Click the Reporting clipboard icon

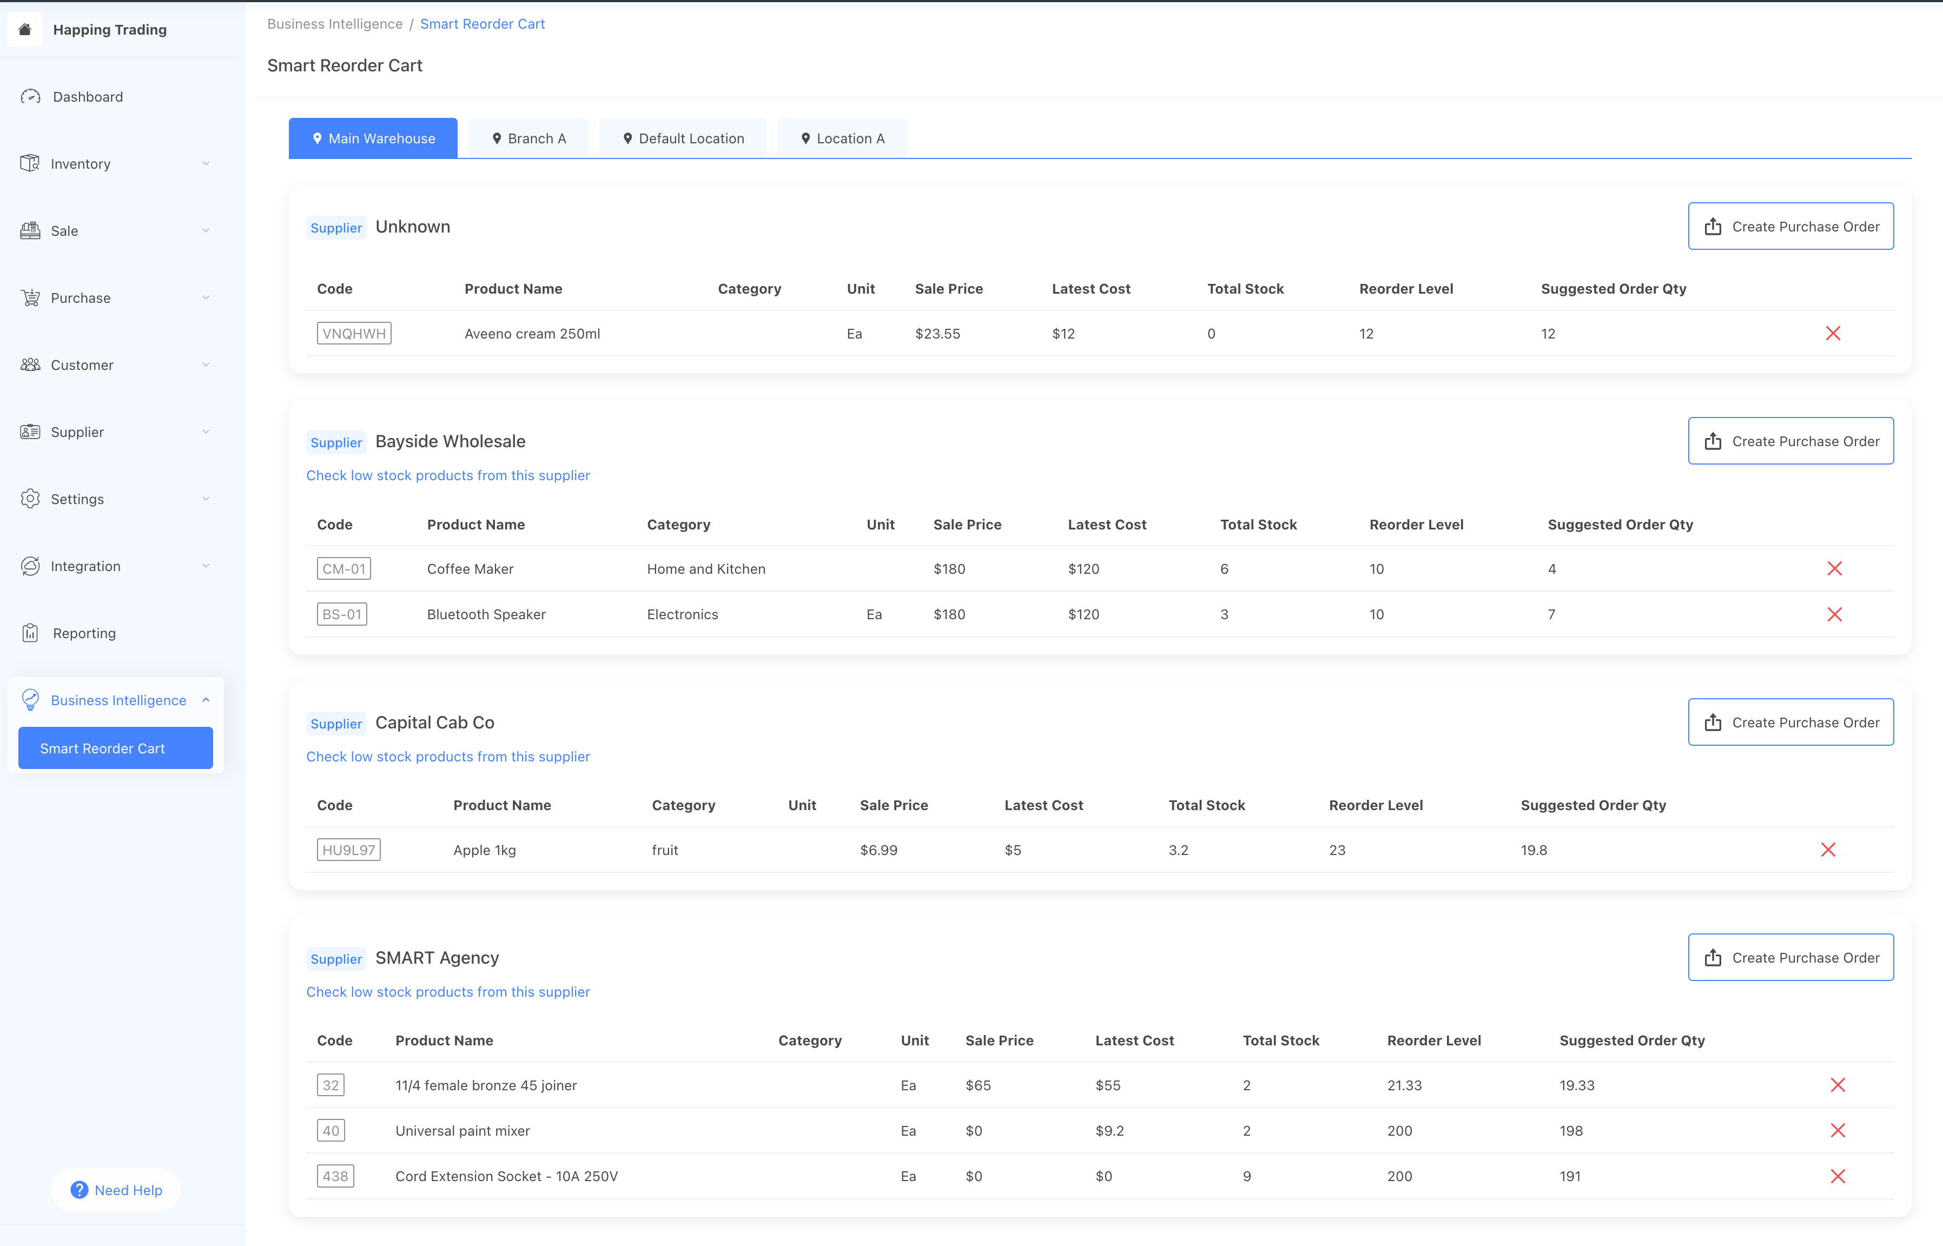(x=31, y=633)
